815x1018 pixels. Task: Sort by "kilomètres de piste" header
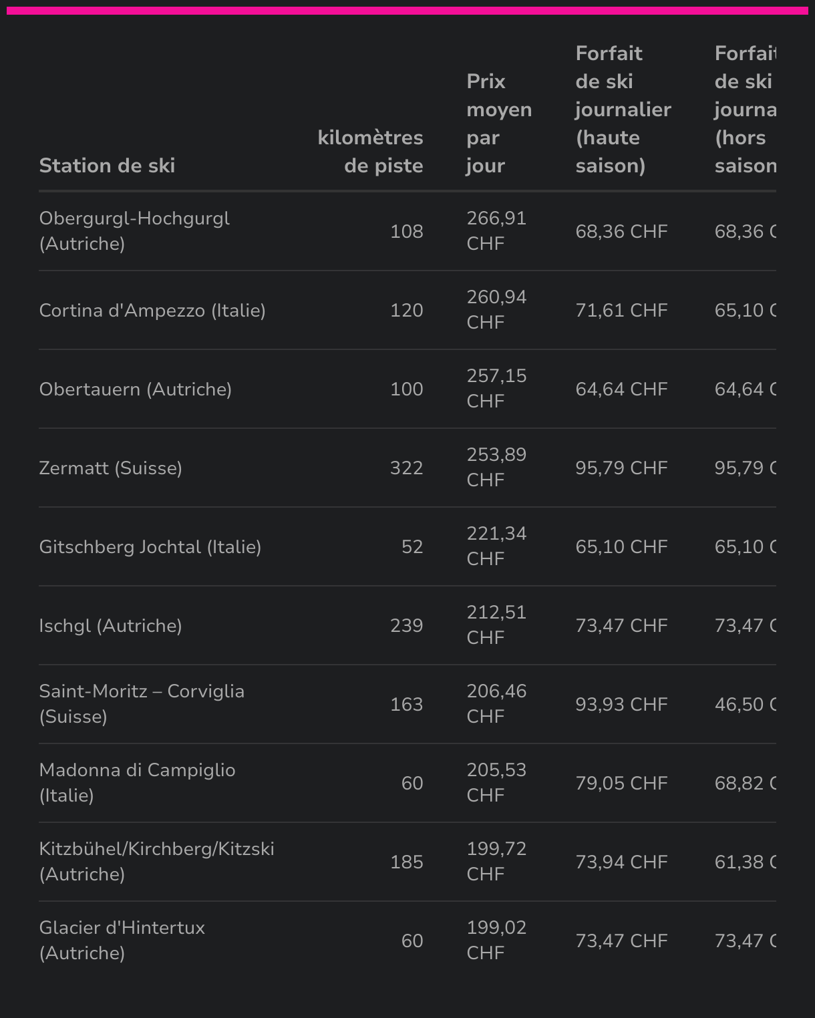pos(370,152)
